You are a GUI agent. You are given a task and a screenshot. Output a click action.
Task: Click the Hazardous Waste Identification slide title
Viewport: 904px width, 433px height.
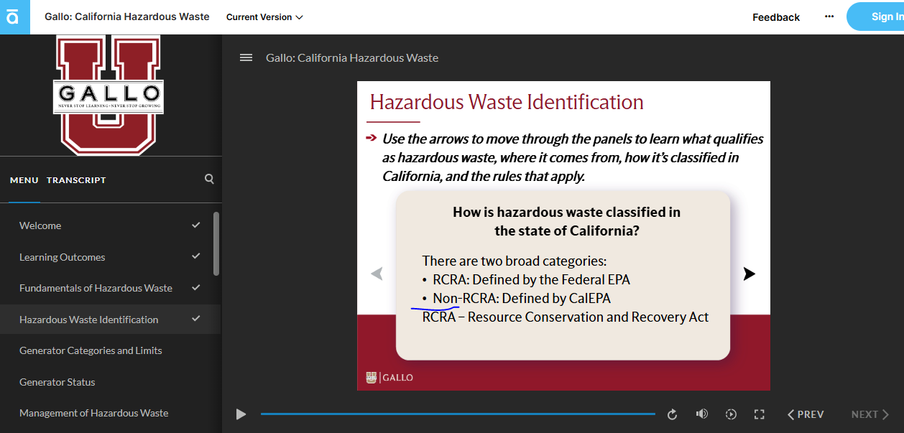tap(507, 102)
